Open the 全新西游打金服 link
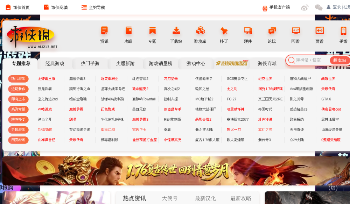 (145, 140)
